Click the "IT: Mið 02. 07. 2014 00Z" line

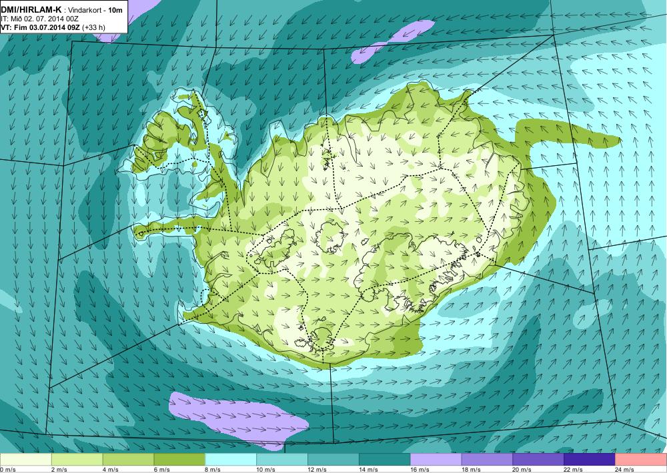39,19
